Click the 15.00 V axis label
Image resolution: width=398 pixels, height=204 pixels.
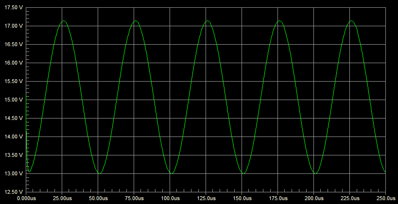14,100
